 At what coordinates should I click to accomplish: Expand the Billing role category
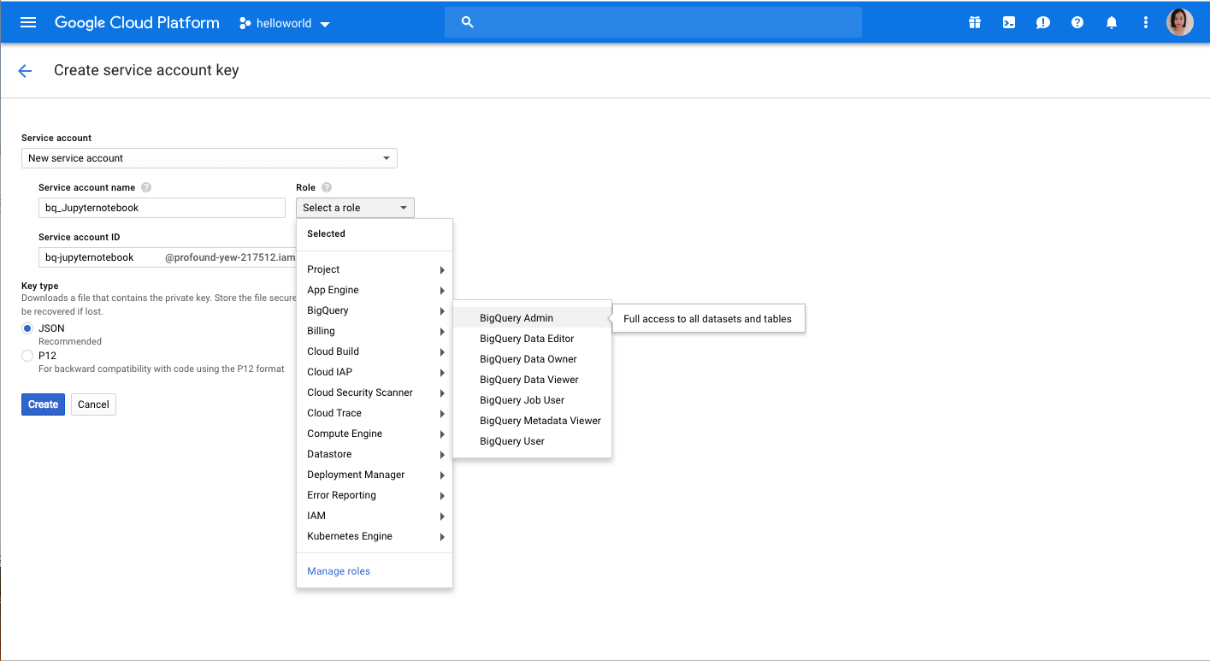(x=375, y=331)
